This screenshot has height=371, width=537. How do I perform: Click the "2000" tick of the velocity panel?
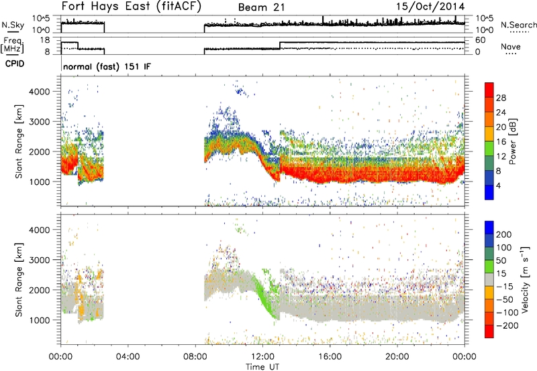coord(39,290)
